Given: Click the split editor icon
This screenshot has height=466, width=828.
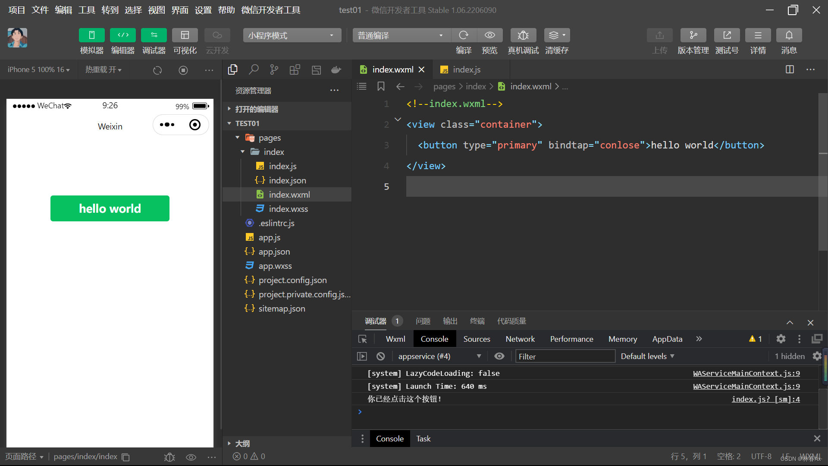Looking at the screenshot, I should (x=790, y=69).
